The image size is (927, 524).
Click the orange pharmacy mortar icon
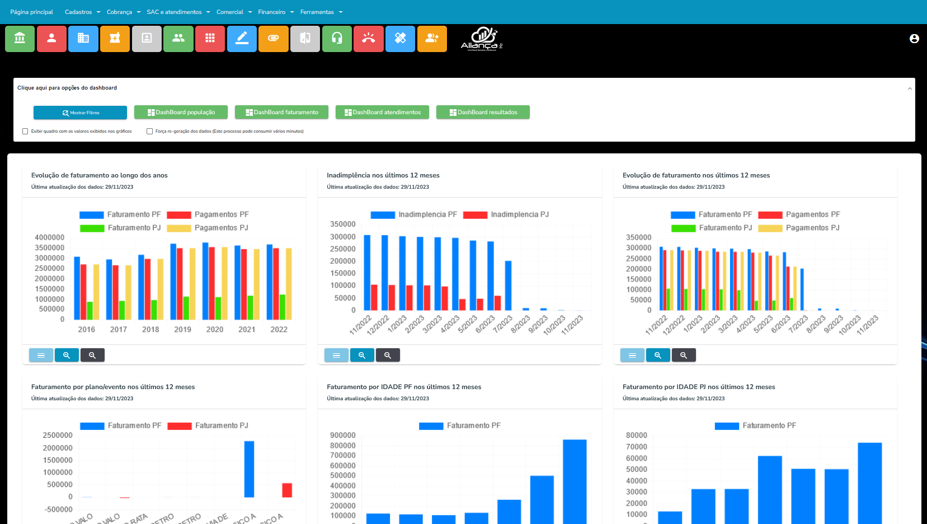point(115,39)
